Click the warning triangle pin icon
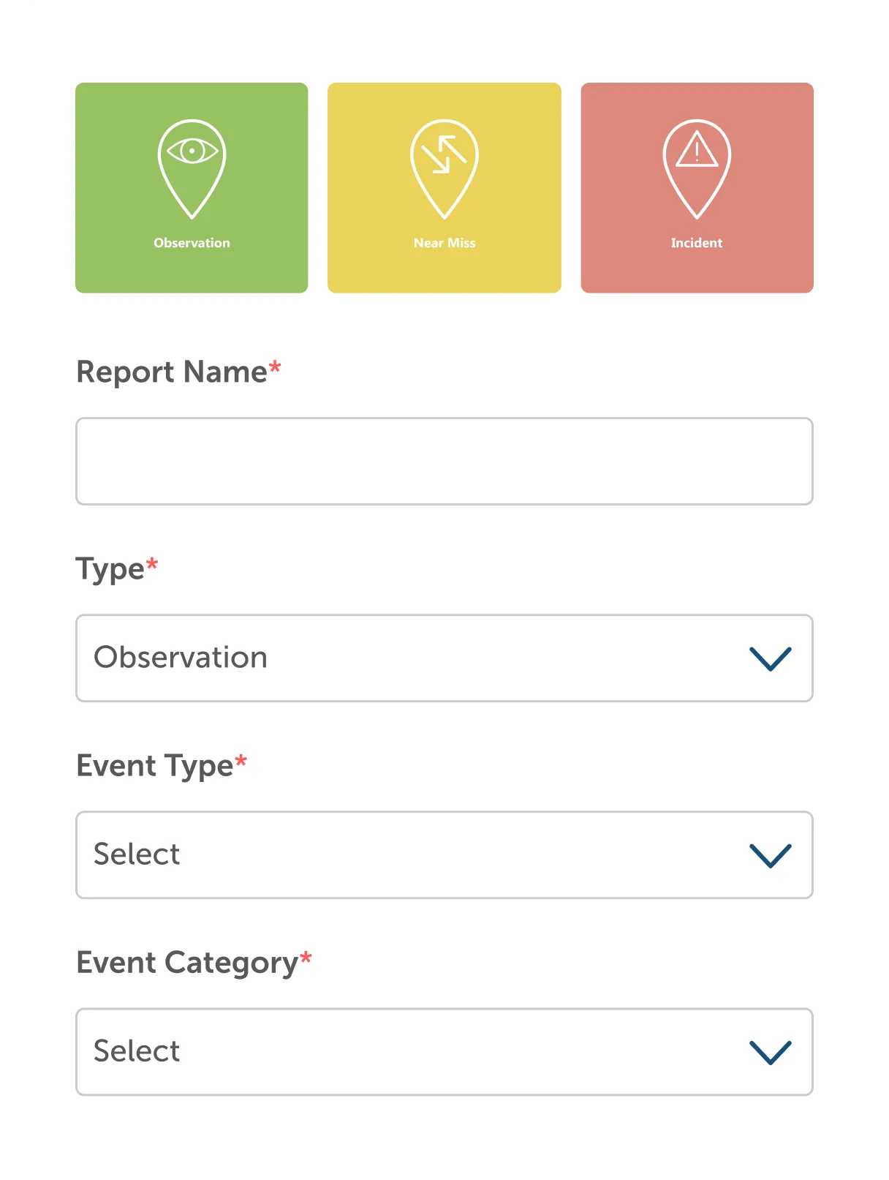Image resolution: width=889 pixels, height=1180 pixels. (x=697, y=169)
